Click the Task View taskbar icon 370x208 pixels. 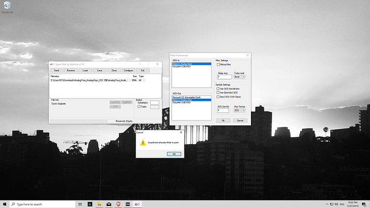click(x=80, y=204)
